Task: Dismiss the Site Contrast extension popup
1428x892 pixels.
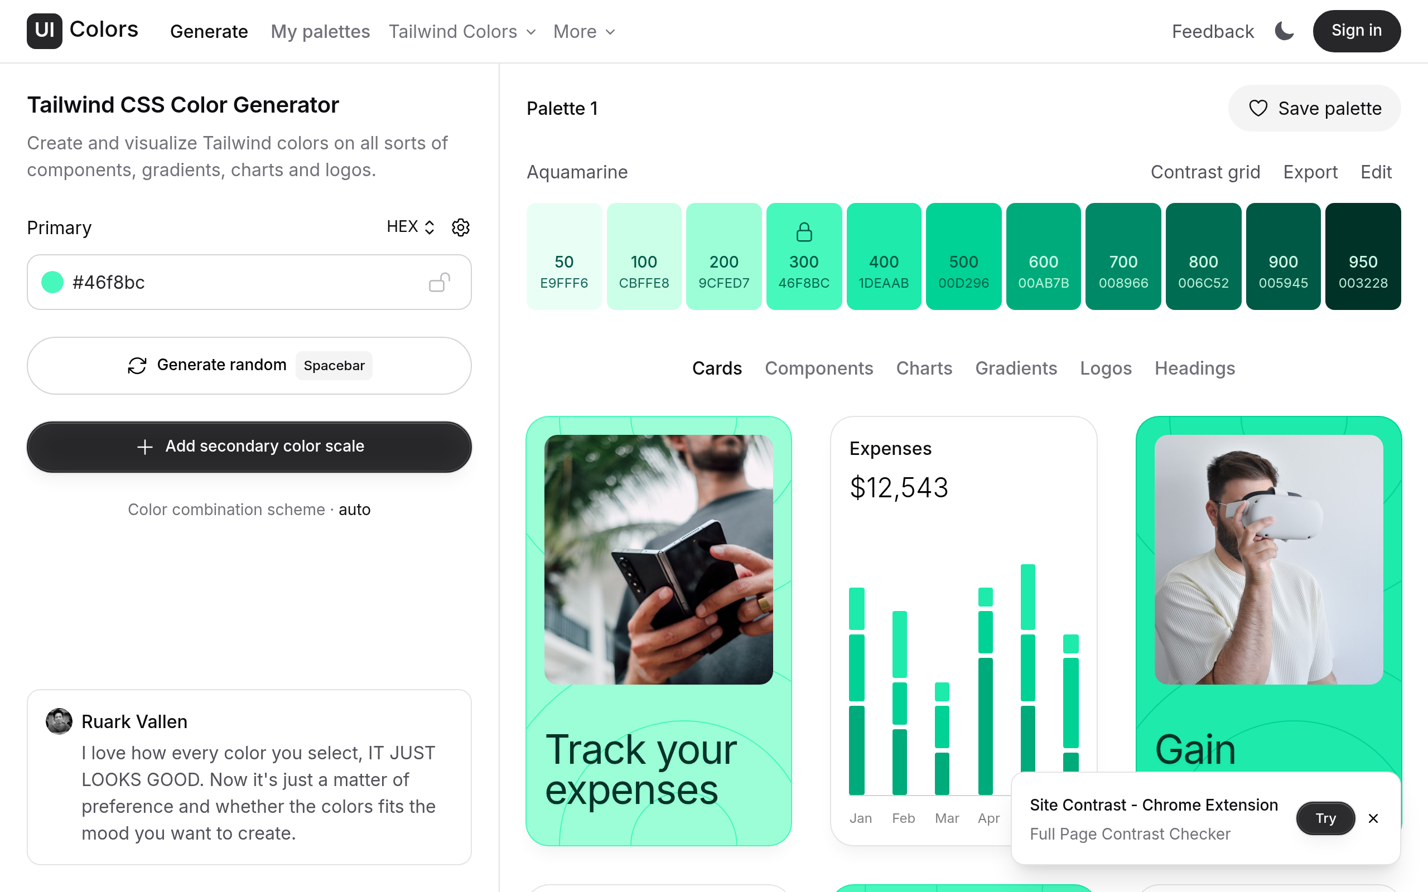Action: point(1373,818)
